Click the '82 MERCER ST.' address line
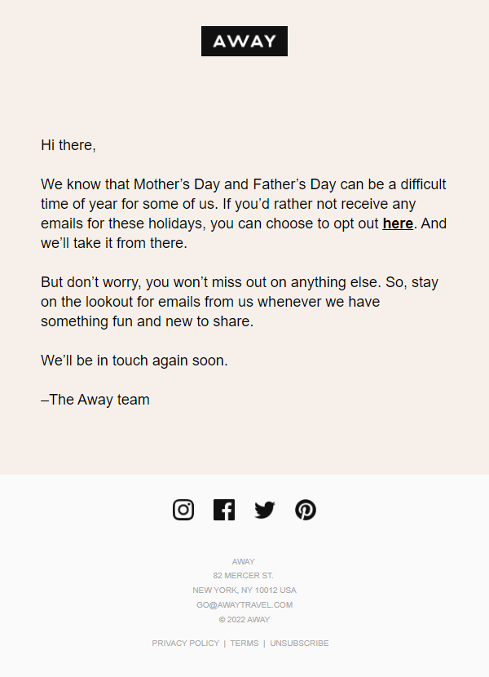The width and height of the screenshot is (489, 677). [244, 576]
